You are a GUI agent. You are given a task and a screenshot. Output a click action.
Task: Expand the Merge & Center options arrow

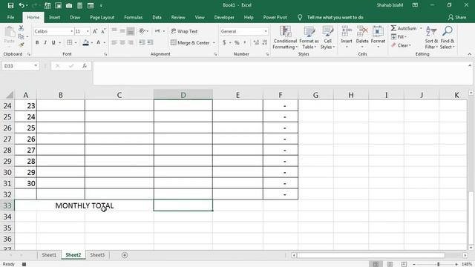coord(214,43)
